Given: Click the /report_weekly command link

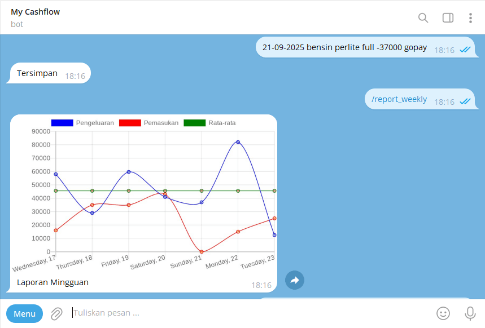Looking at the screenshot, I should pyautogui.click(x=399, y=99).
